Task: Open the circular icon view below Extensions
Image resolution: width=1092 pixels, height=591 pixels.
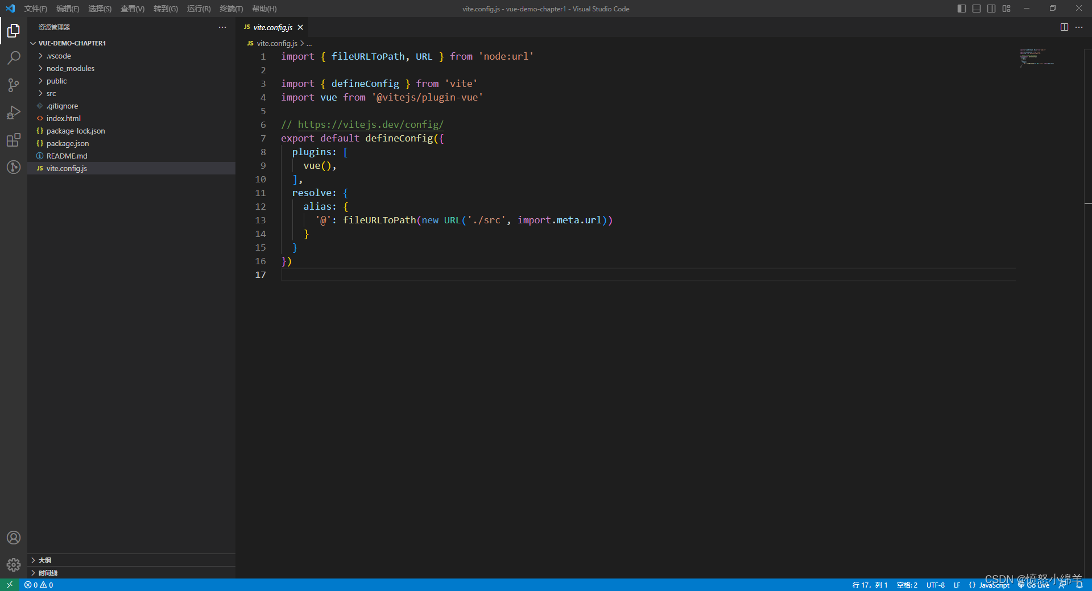Action: click(14, 167)
